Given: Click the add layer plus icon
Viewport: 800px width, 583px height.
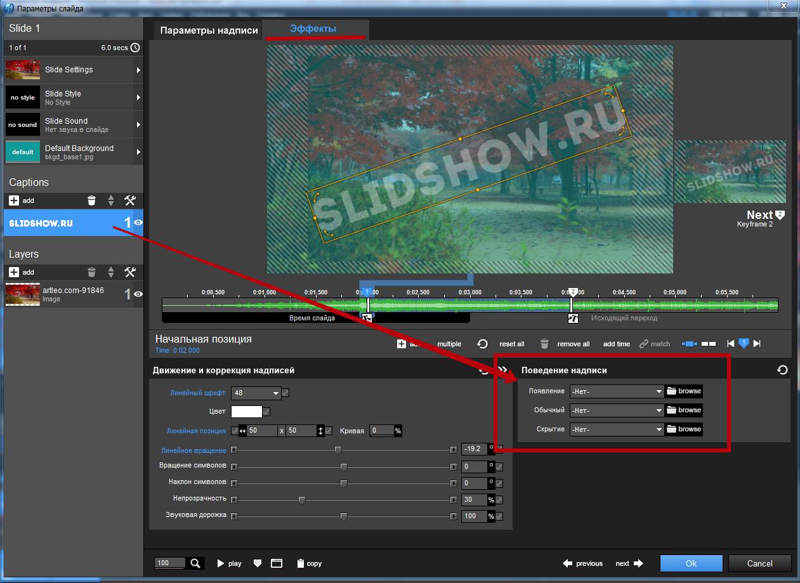Looking at the screenshot, I should point(14,272).
